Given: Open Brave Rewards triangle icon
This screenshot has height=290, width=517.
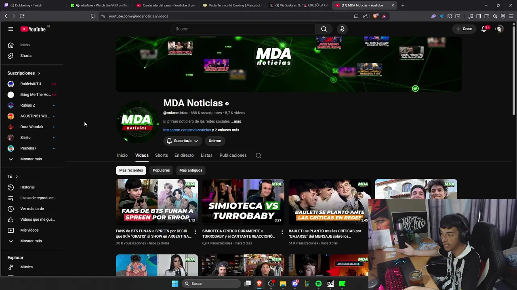Looking at the screenshot, I should (x=384, y=16).
